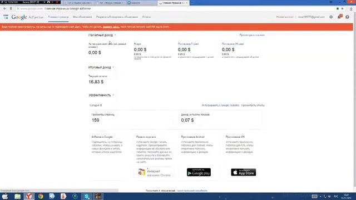Image resolution: width=356 pixels, height=200 pixels.
Task: Open Мои объявления tab
Action: [82, 17]
